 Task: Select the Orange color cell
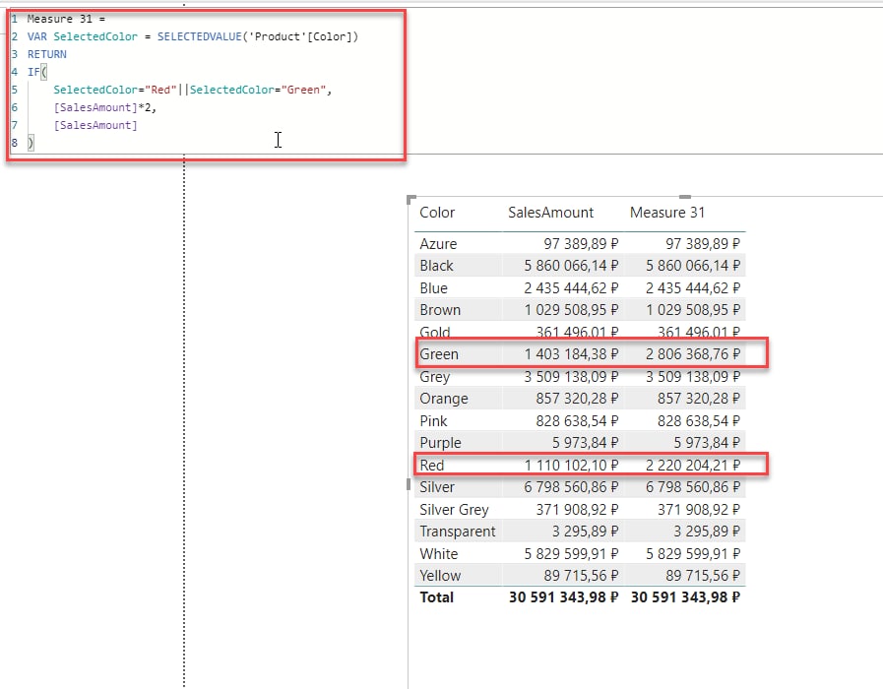444,399
